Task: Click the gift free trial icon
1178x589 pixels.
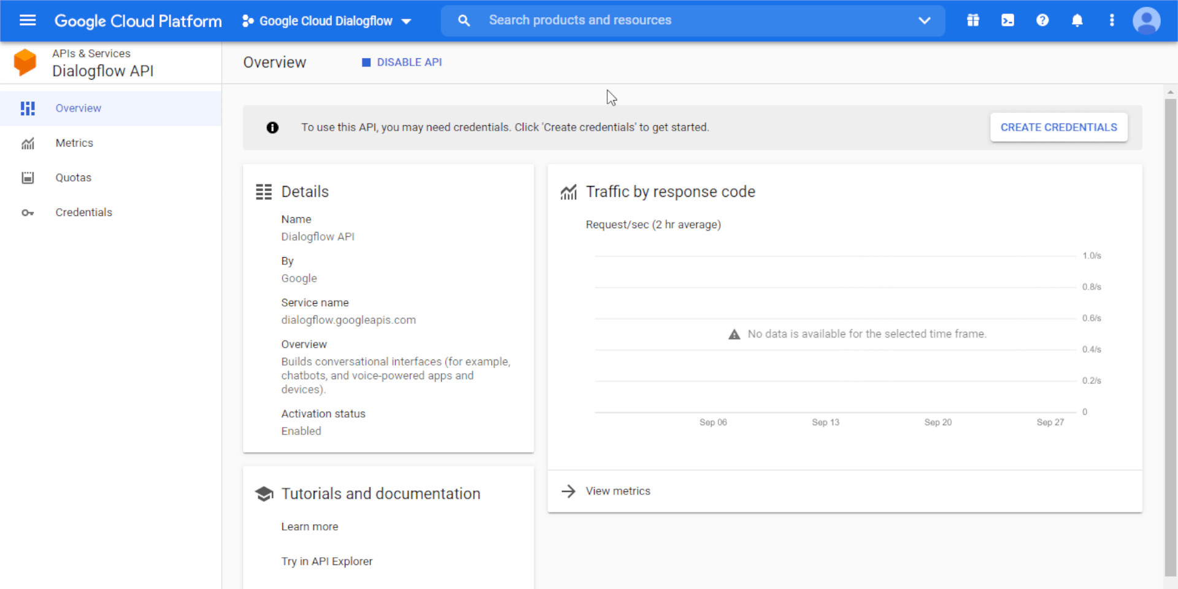Action: coord(973,20)
